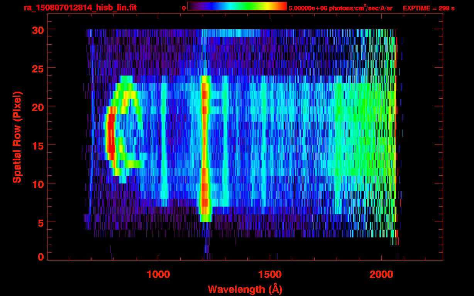Click the colorbar minimum label 0
The image size is (474, 296).
(x=184, y=8)
